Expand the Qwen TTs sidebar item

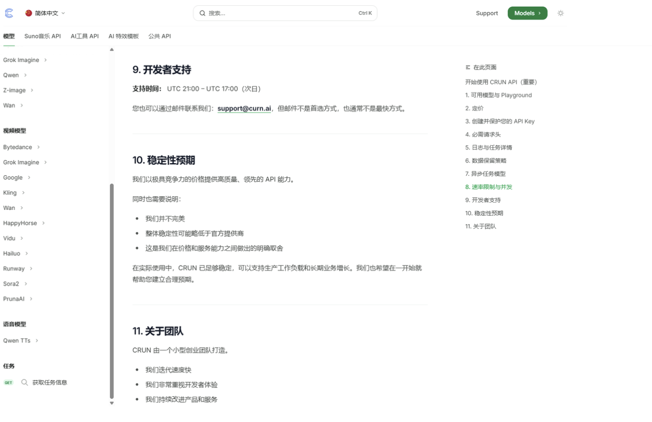click(21, 341)
